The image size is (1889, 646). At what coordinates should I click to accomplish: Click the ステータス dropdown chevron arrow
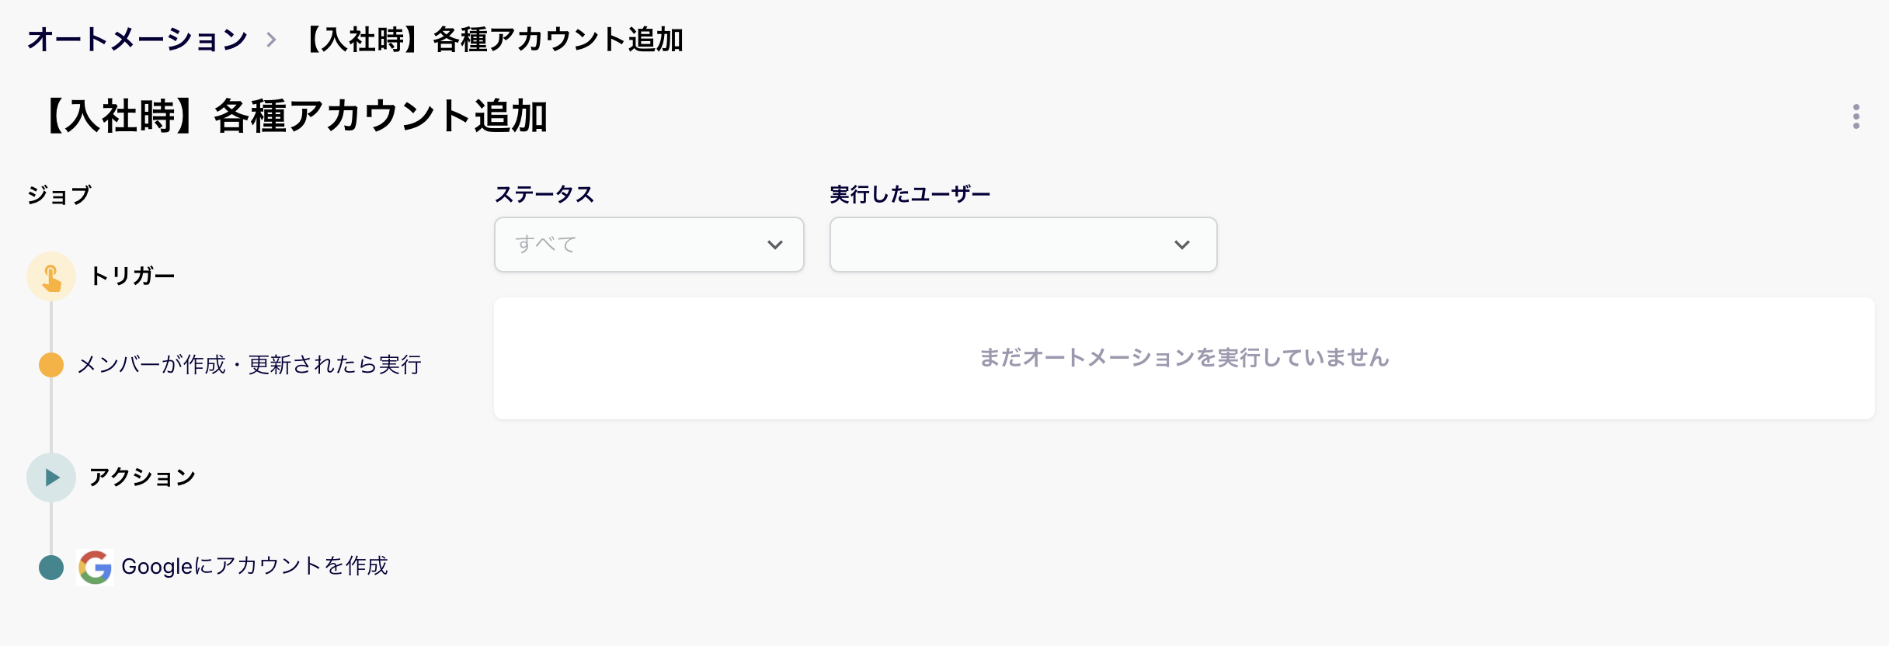tap(774, 245)
